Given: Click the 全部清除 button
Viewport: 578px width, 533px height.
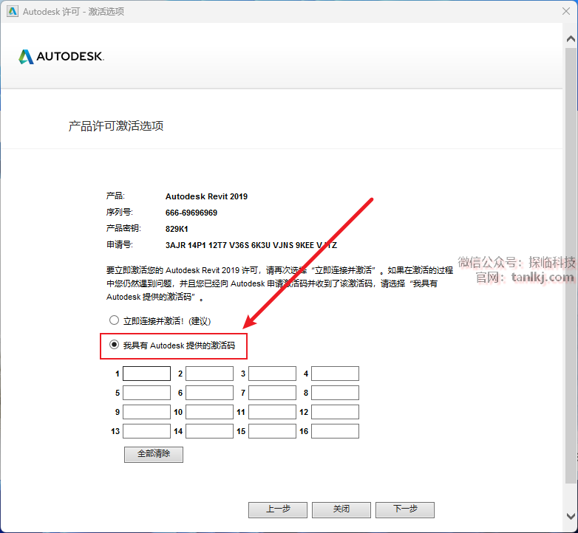Looking at the screenshot, I should pyautogui.click(x=154, y=454).
